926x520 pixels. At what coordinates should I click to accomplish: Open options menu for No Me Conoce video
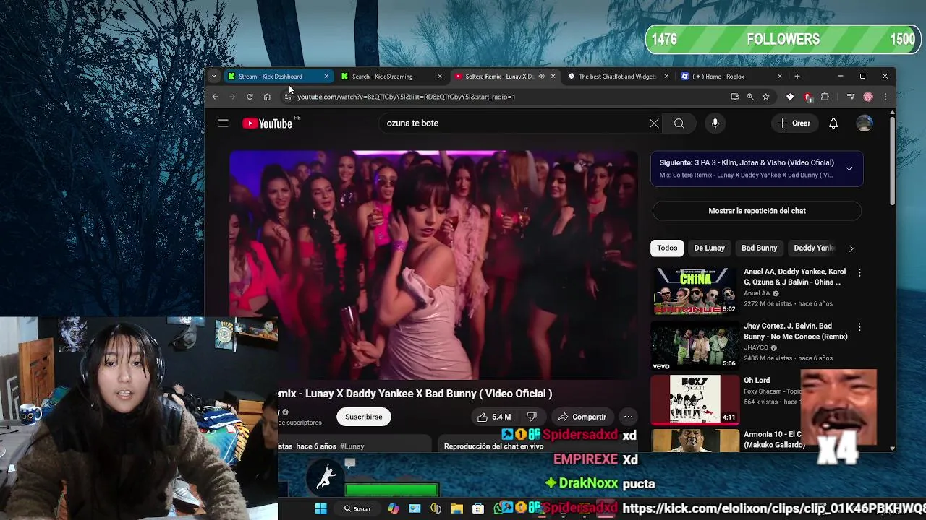[x=859, y=327]
